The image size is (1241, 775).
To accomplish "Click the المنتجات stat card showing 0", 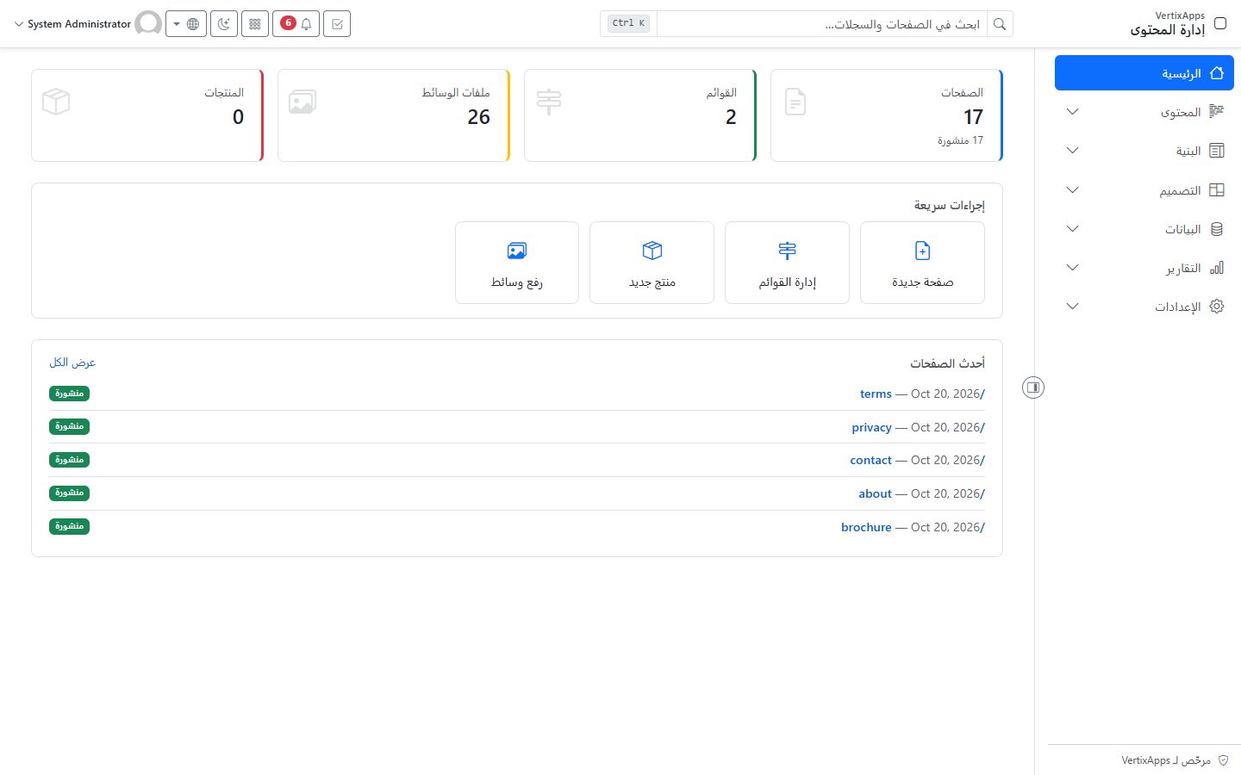I will pos(147,115).
